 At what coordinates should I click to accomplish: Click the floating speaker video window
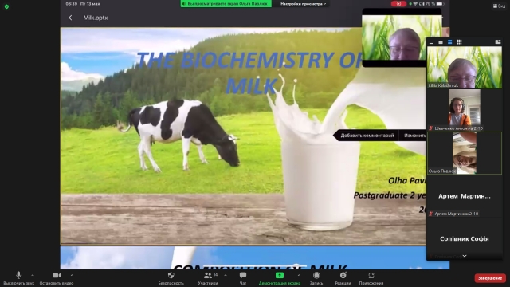point(402,37)
